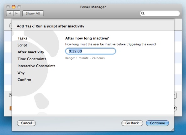Click the Cancel button
186x135 pixels.
point(26,123)
